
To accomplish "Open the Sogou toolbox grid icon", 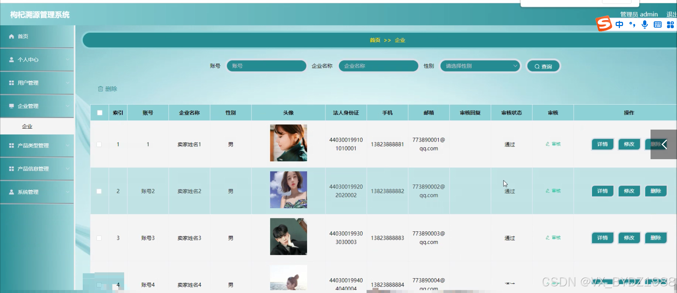I will [670, 25].
